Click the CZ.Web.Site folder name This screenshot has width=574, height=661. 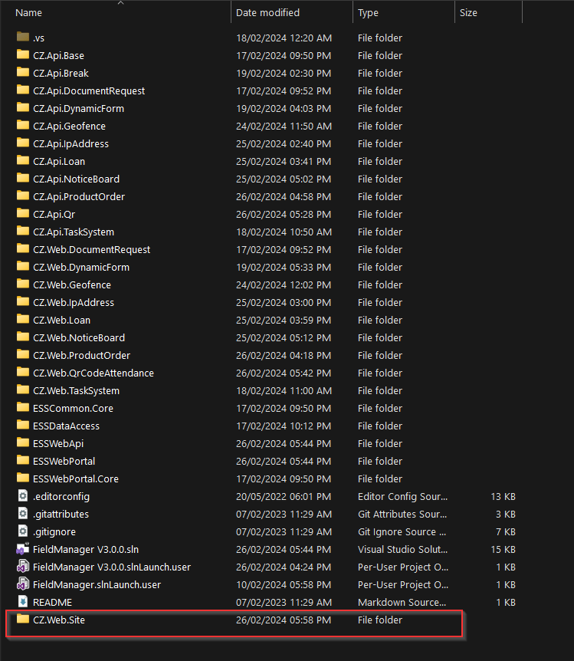(59, 620)
